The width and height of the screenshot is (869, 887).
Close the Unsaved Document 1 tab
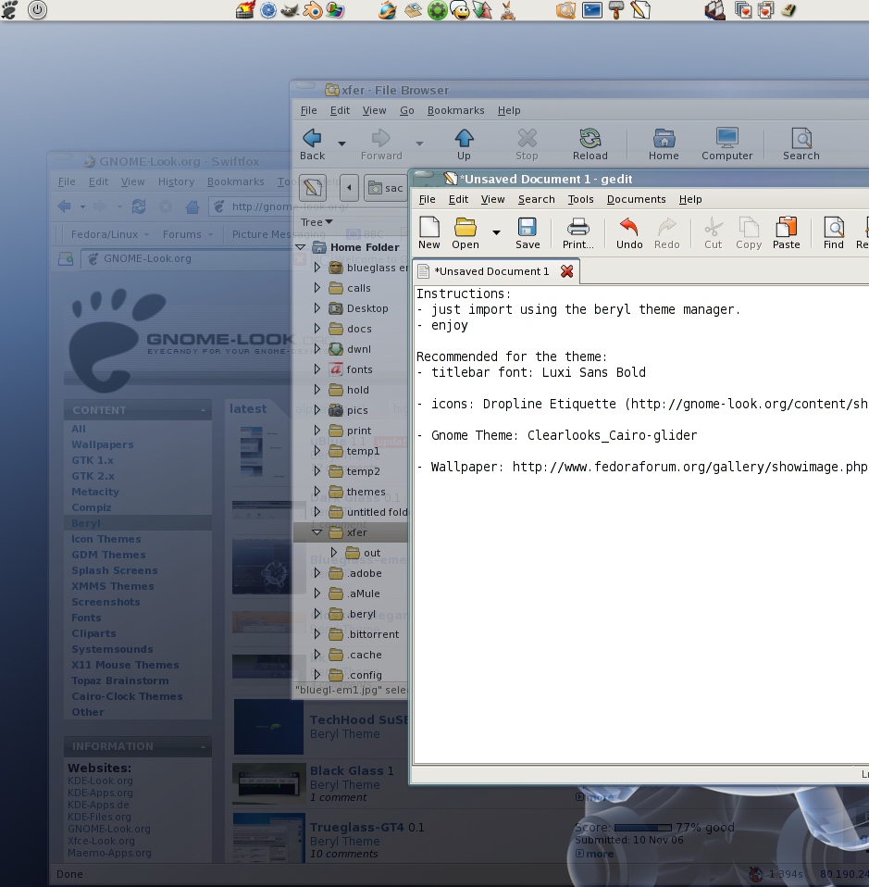pyautogui.click(x=566, y=271)
